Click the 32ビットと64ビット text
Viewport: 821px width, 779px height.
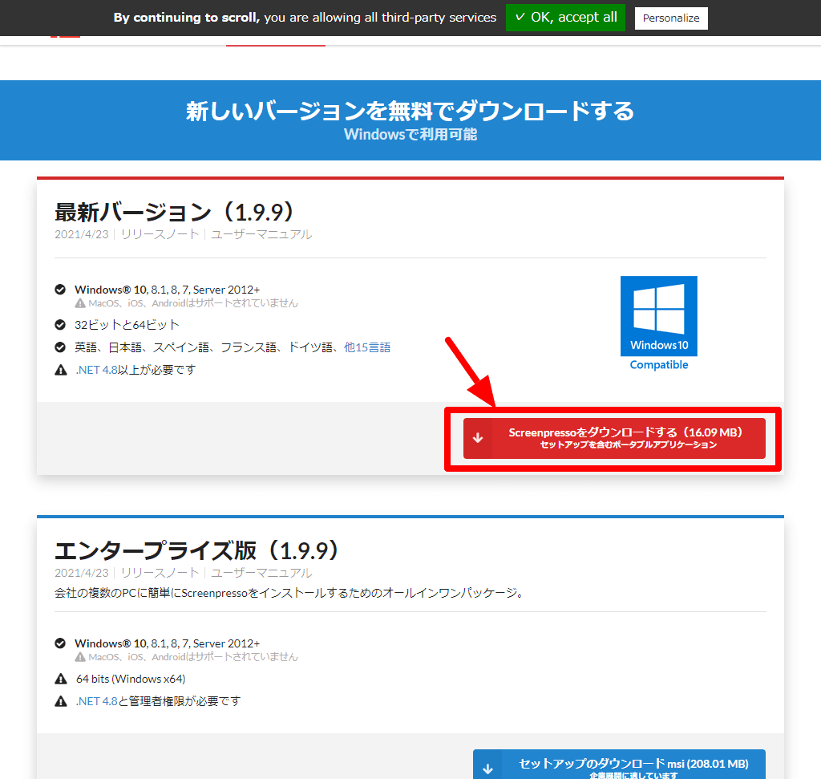127,325
